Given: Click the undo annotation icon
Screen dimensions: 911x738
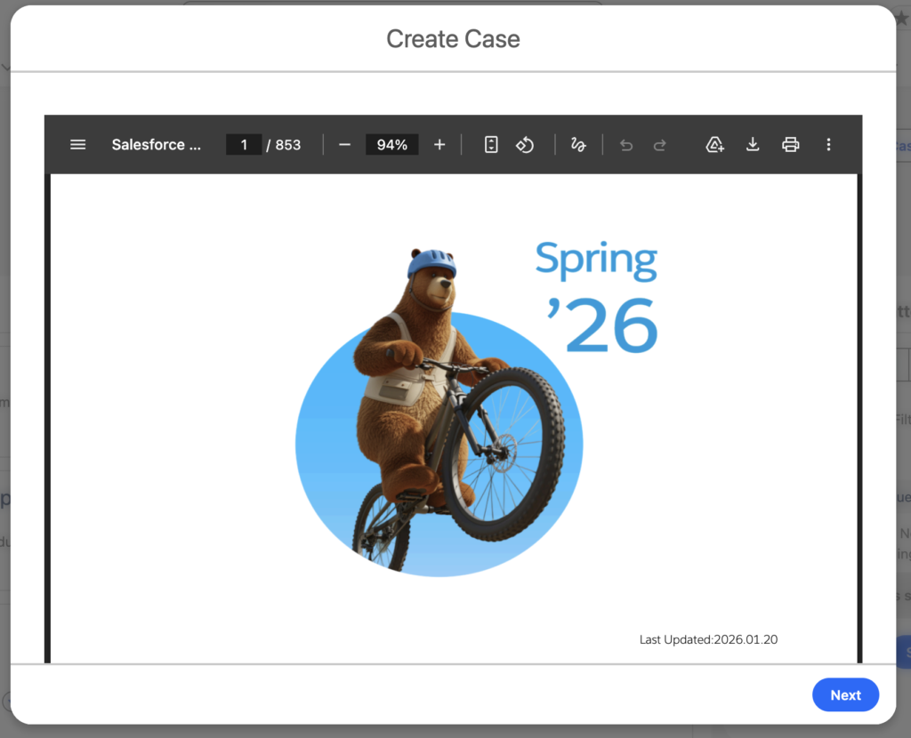Looking at the screenshot, I should (x=626, y=144).
